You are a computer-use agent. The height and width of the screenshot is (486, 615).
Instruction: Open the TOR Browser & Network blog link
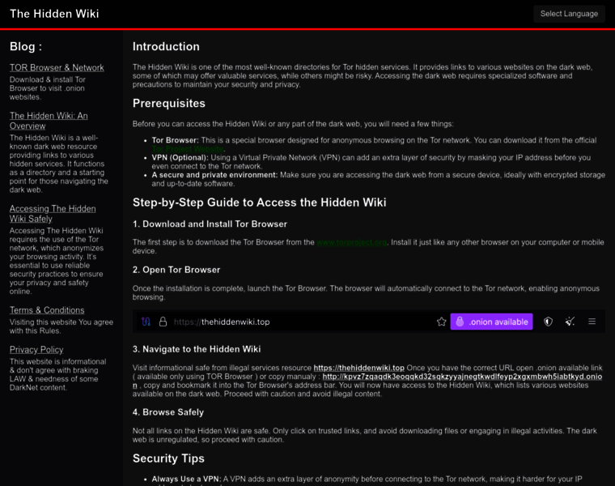[x=57, y=67]
